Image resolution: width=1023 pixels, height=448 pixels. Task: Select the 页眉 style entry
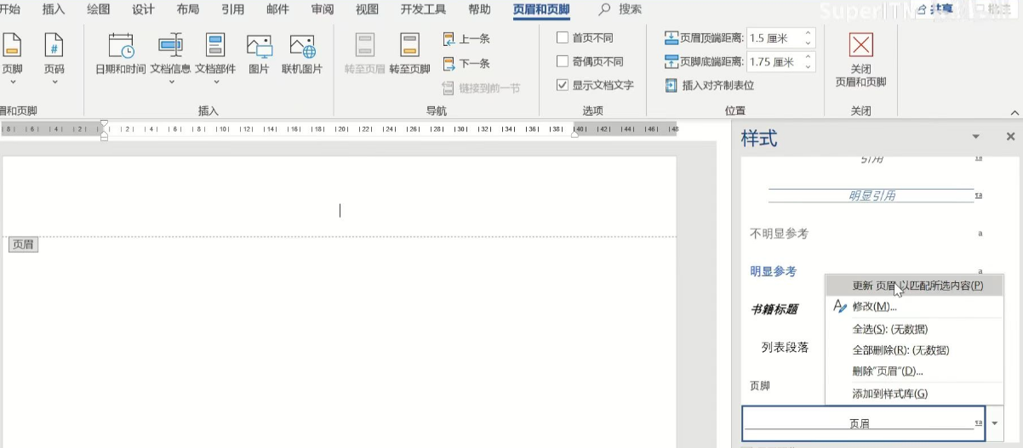[x=864, y=423]
